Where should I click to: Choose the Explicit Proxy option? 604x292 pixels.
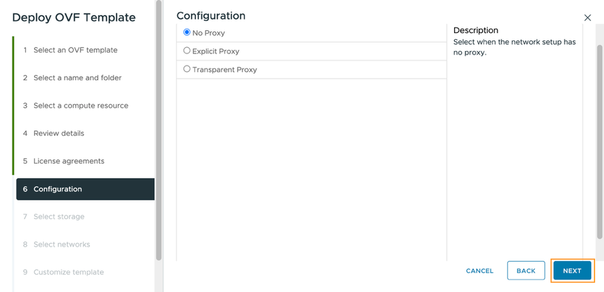[187, 51]
